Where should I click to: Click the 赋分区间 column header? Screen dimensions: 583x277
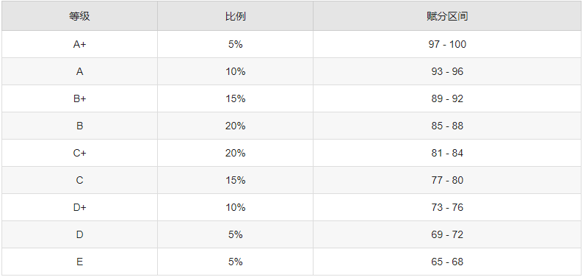pyautogui.click(x=447, y=16)
